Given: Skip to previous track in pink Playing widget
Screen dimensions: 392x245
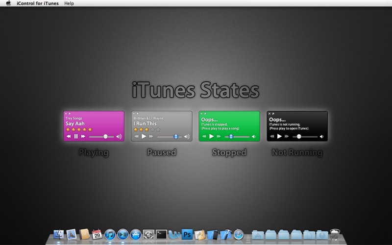Looking at the screenshot, I should pos(69,136).
